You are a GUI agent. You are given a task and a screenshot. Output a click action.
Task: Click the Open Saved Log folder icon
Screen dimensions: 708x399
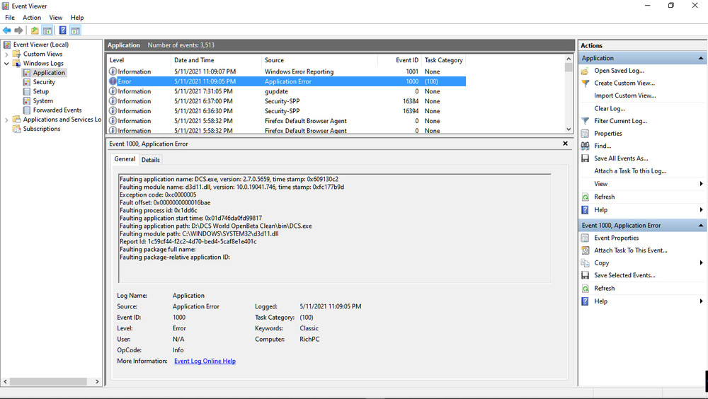(585, 71)
